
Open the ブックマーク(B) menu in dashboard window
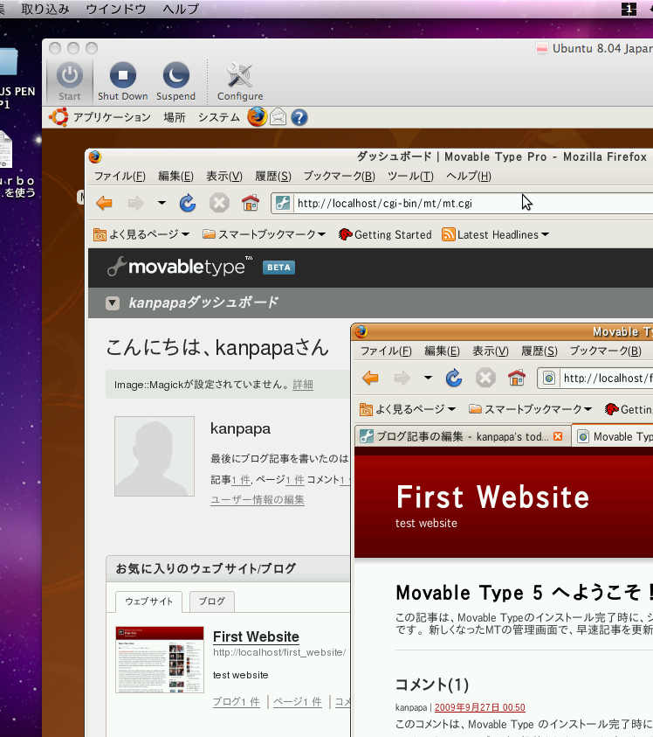[x=339, y=176]
